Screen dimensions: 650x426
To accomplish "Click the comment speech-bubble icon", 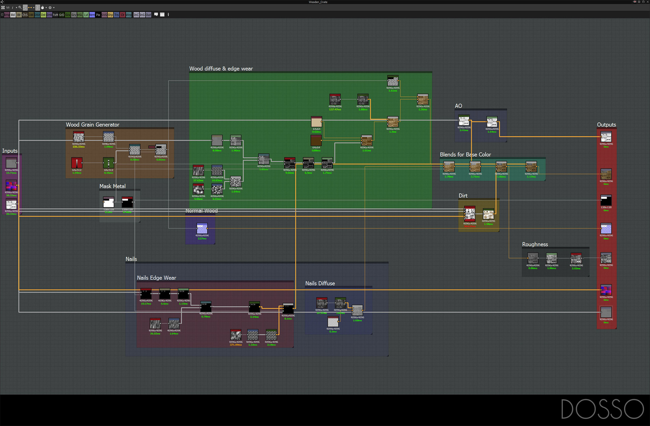I will [x=156, y=15].
